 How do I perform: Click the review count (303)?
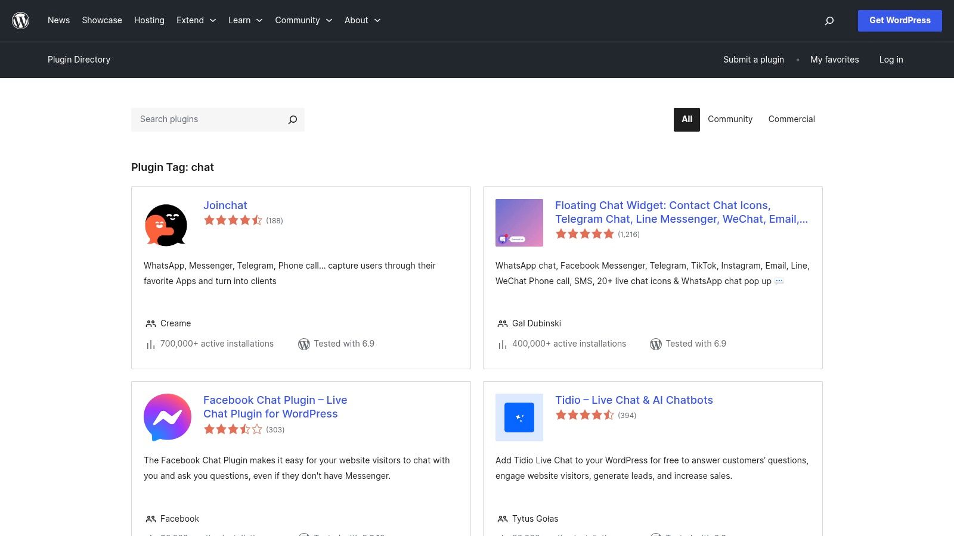275,430
